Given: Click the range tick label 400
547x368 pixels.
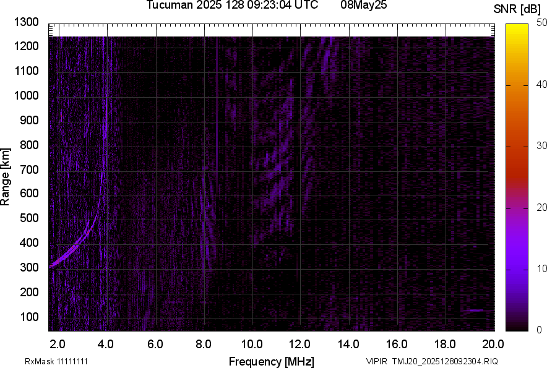Looking at the screenshot, I should coord(29,242).
